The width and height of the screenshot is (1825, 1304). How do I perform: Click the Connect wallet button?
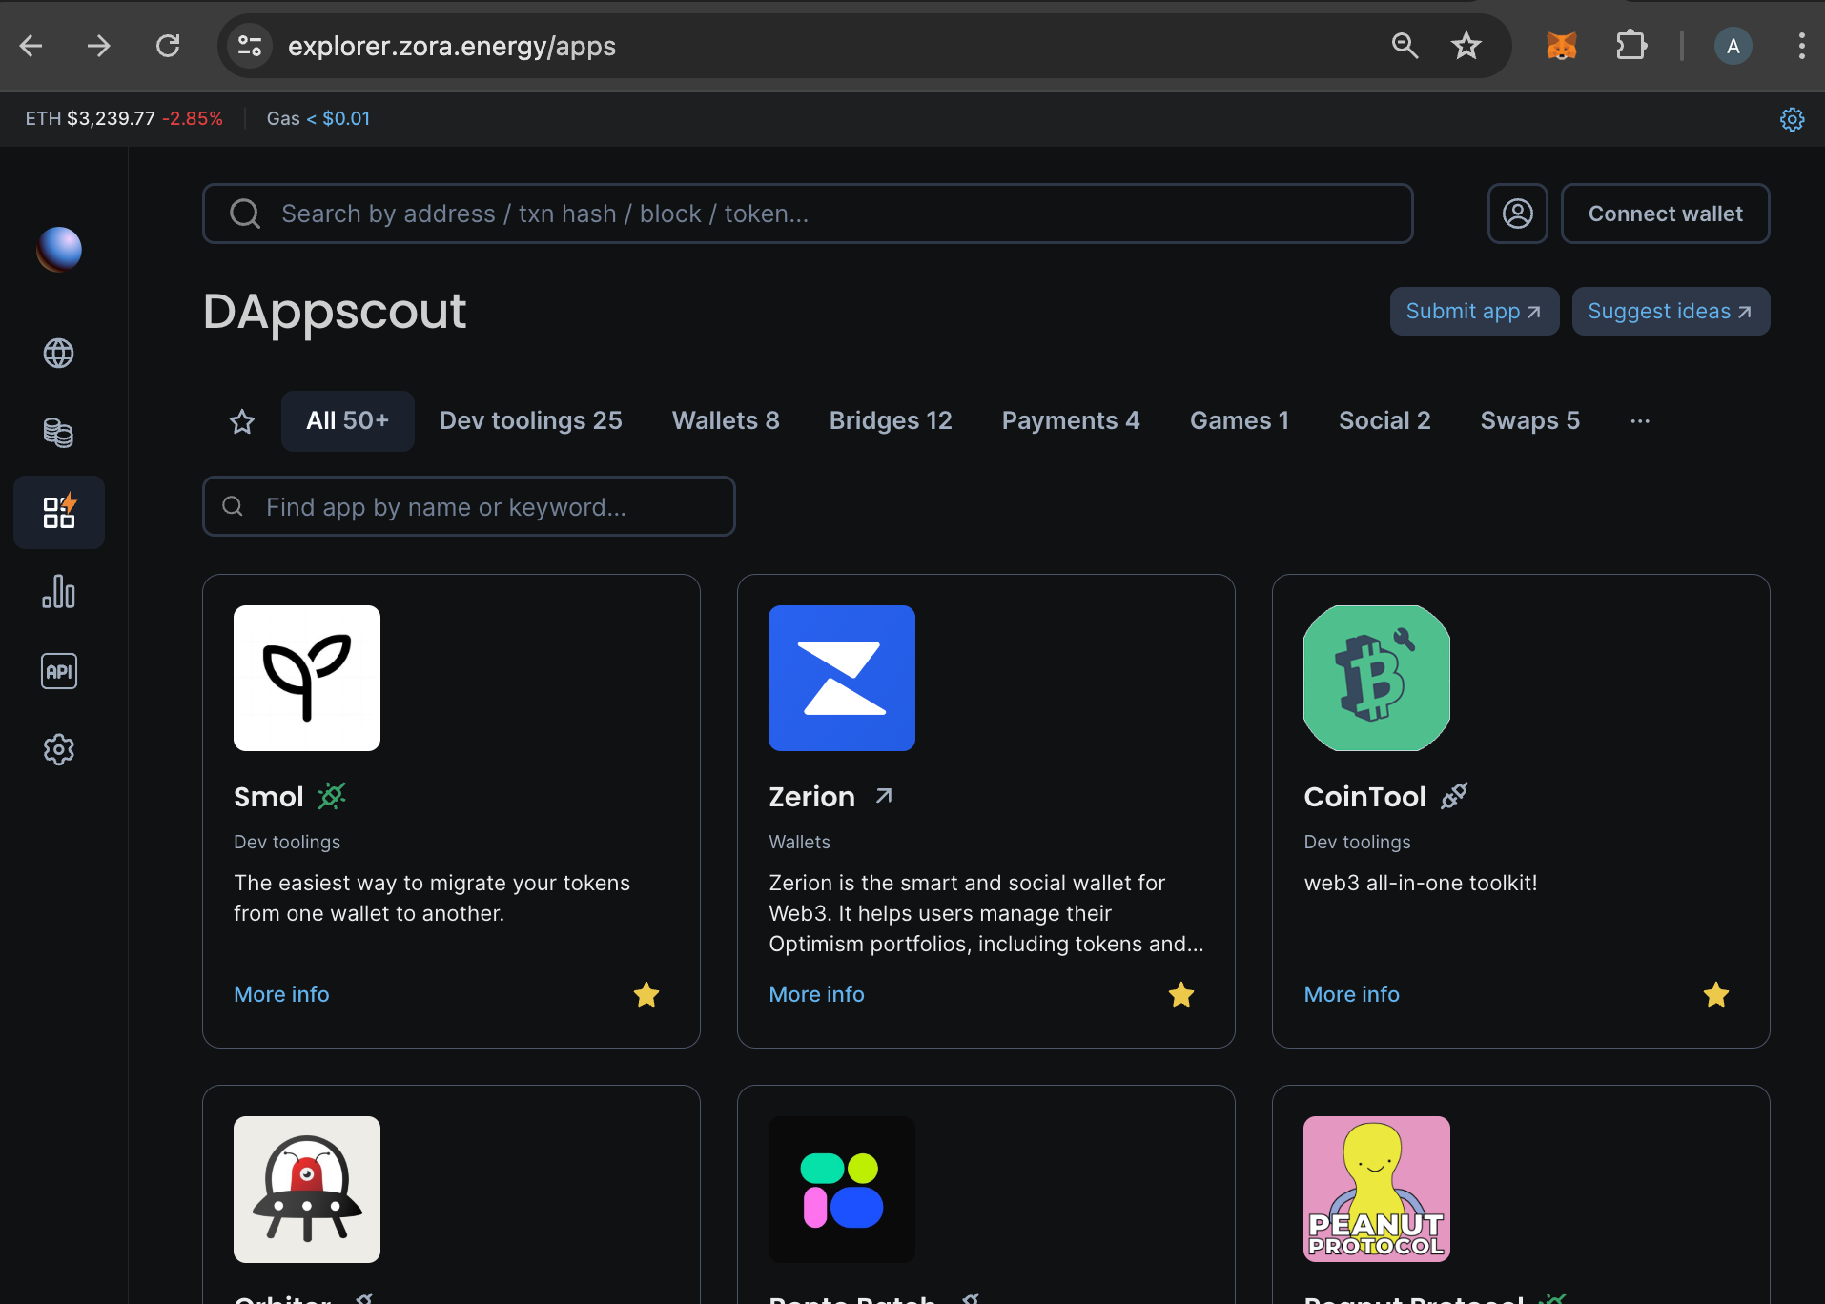coord(1666,214)
